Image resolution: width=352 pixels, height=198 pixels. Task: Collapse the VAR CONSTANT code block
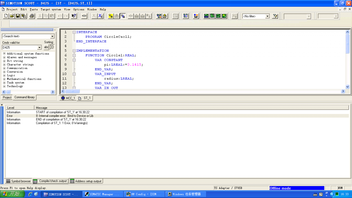74,60
